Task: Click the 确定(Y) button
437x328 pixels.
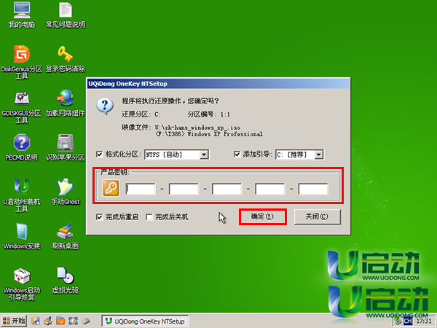Action: (262, 216)
